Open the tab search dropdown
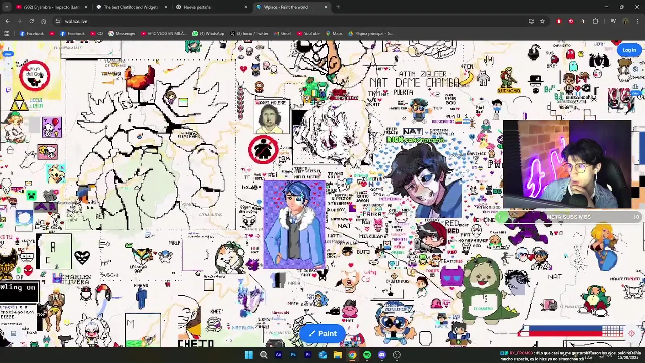The image size is (645, 363). [x=7, y=7]
